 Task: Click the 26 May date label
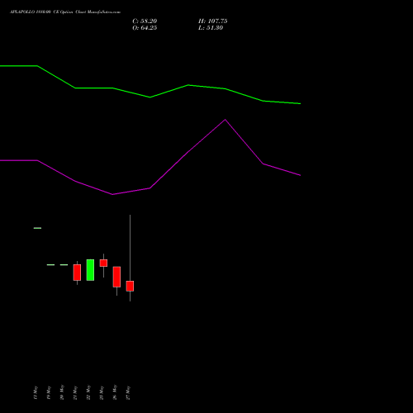pos(115,392)
